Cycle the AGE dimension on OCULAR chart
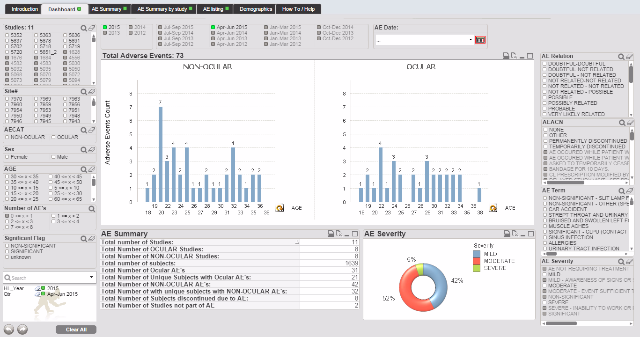Image resolution: width=640 pixels, height=337 pixels. coord(493,208)
